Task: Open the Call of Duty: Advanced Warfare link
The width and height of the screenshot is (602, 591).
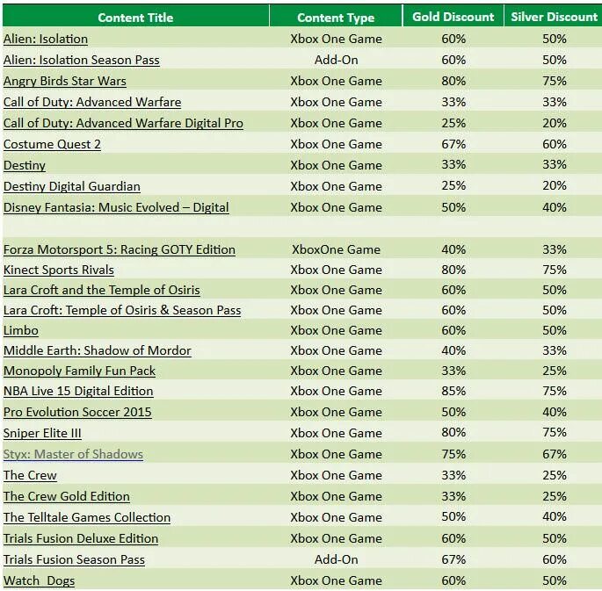Action: (x=92, y=102)
